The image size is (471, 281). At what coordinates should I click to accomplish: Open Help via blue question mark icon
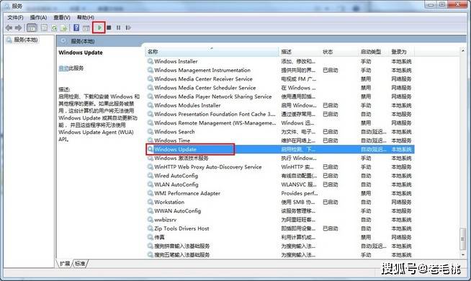click(76, 28)
